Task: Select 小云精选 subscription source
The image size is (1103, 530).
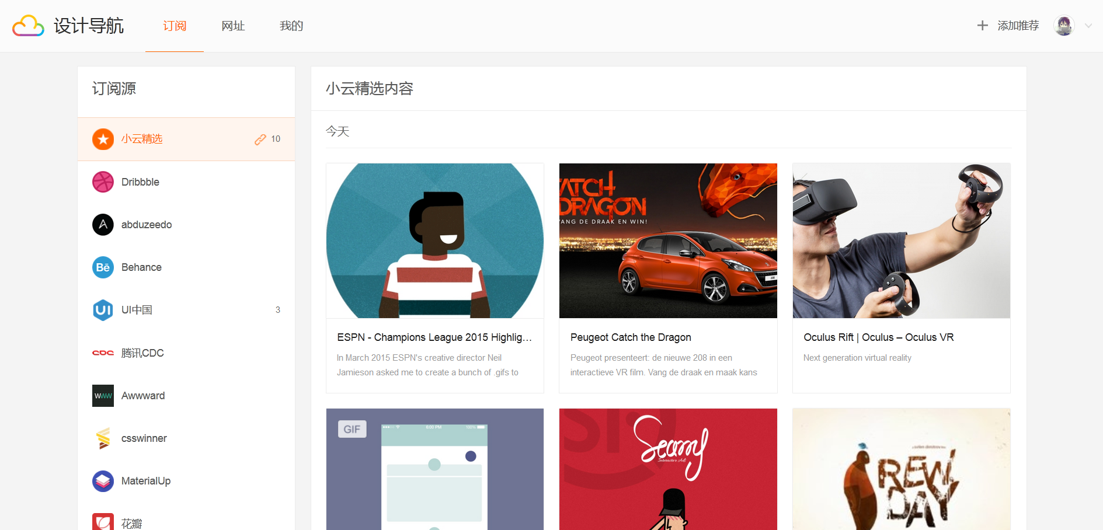Action: tap(186, 139)
